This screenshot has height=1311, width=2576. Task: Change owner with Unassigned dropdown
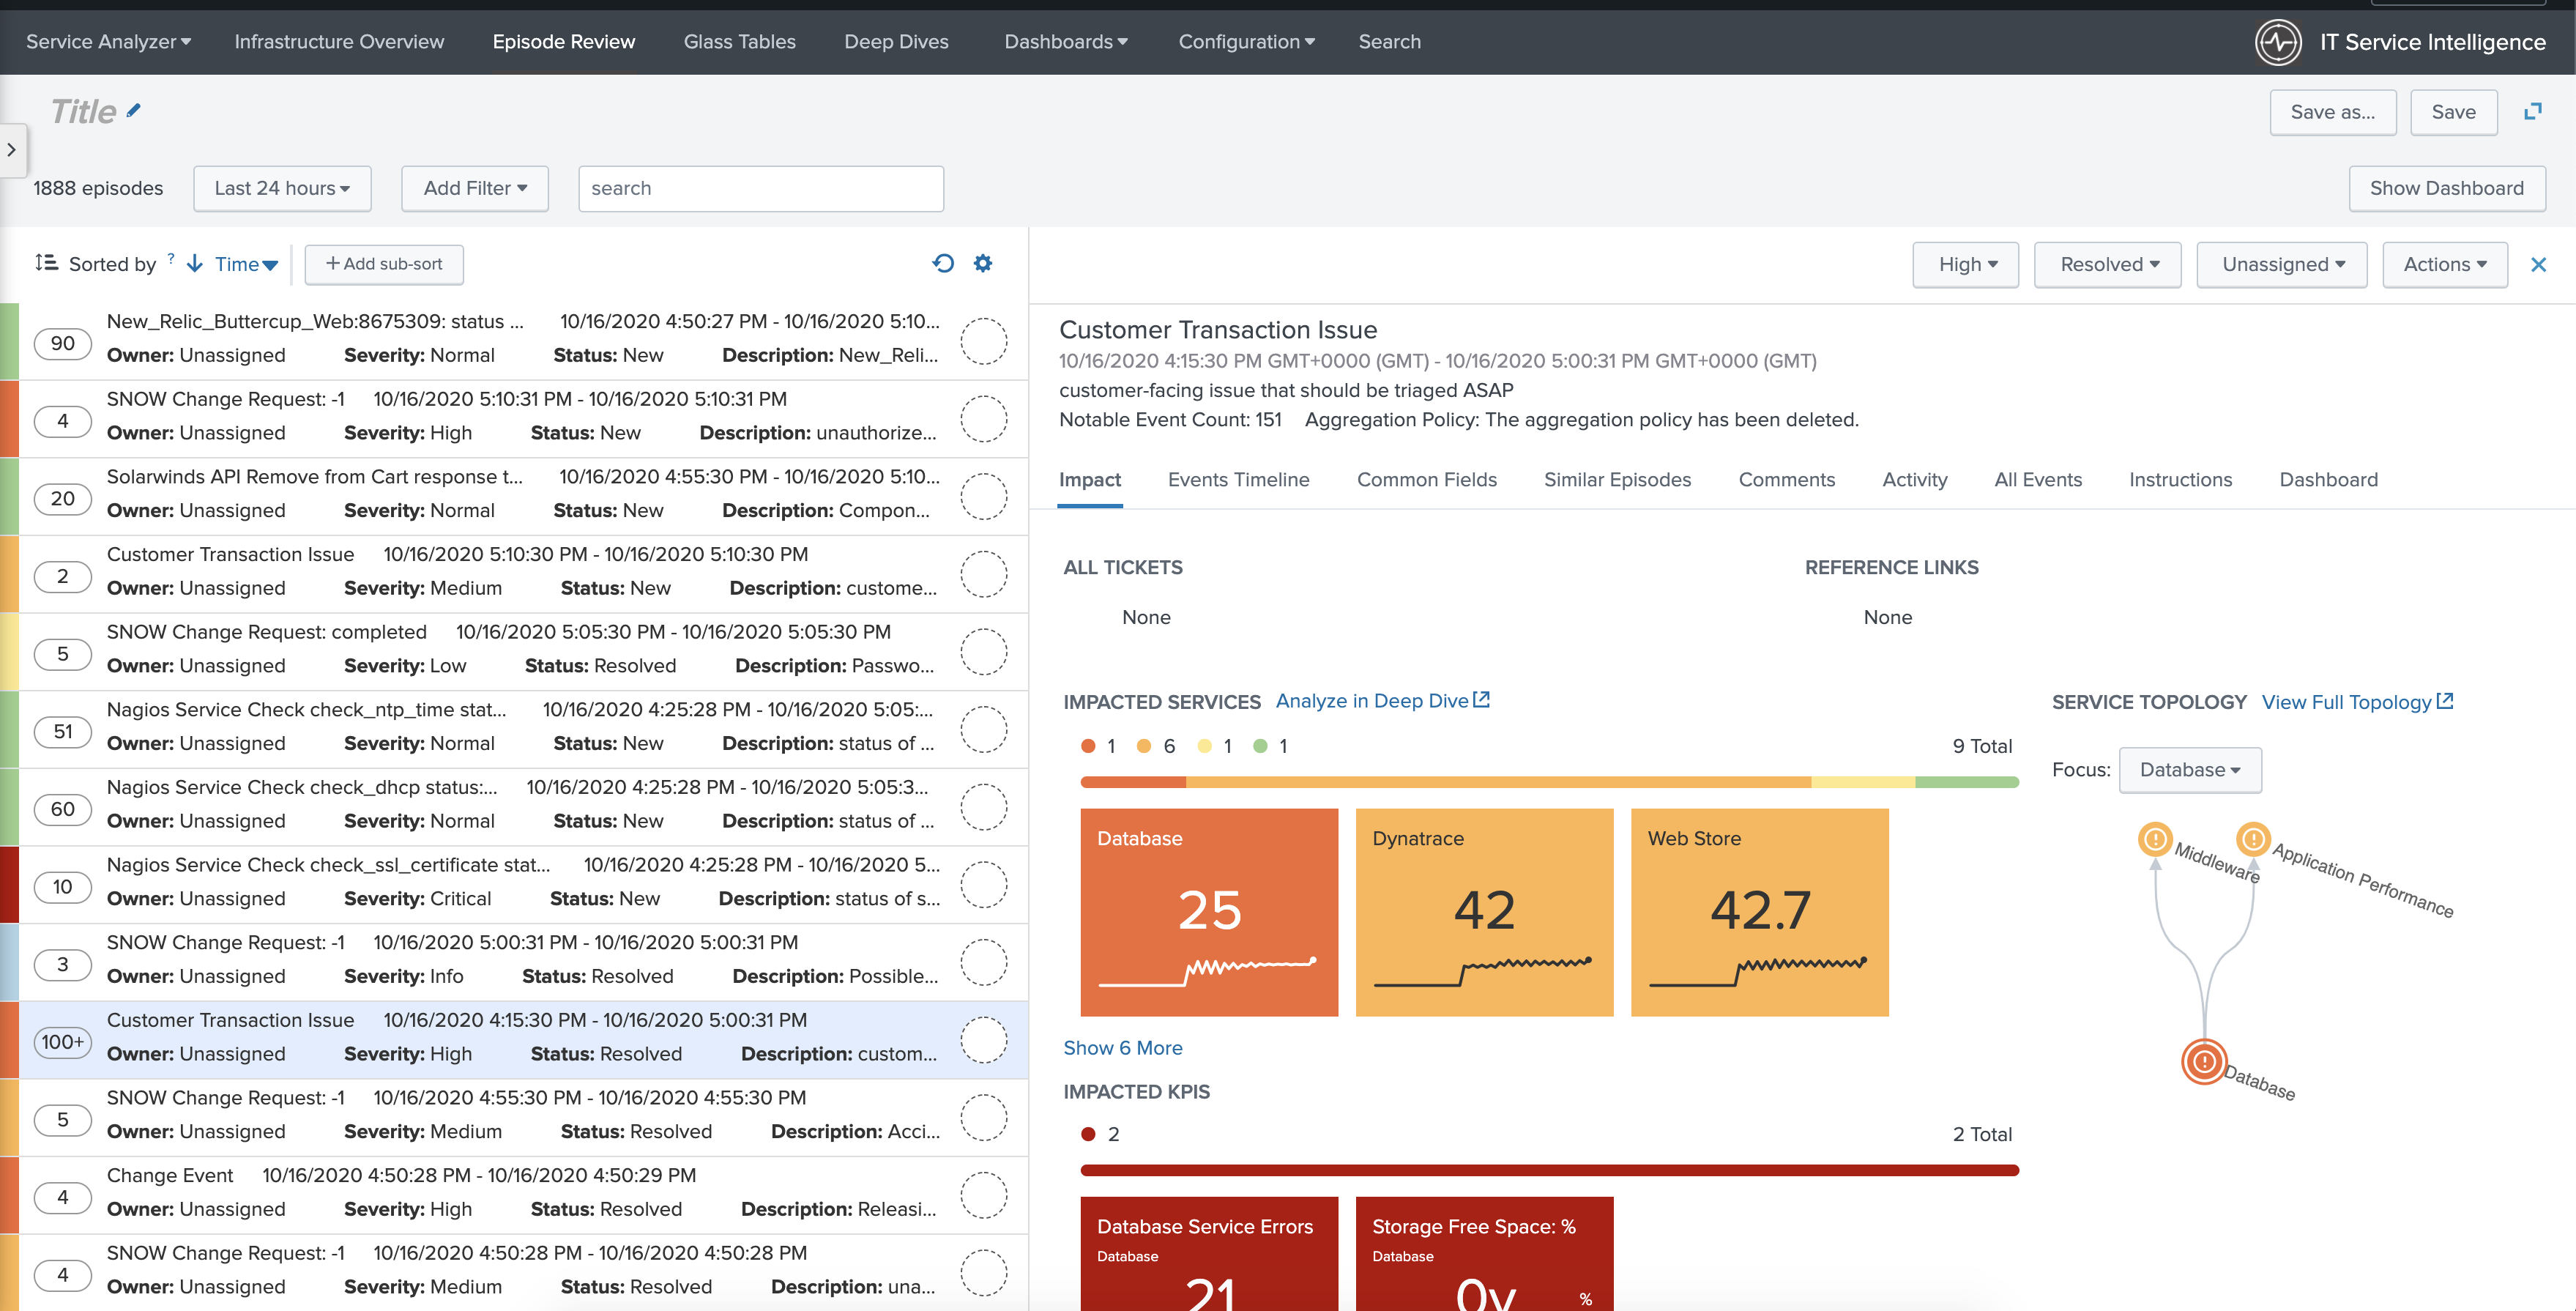click(x=2282, y=264)
